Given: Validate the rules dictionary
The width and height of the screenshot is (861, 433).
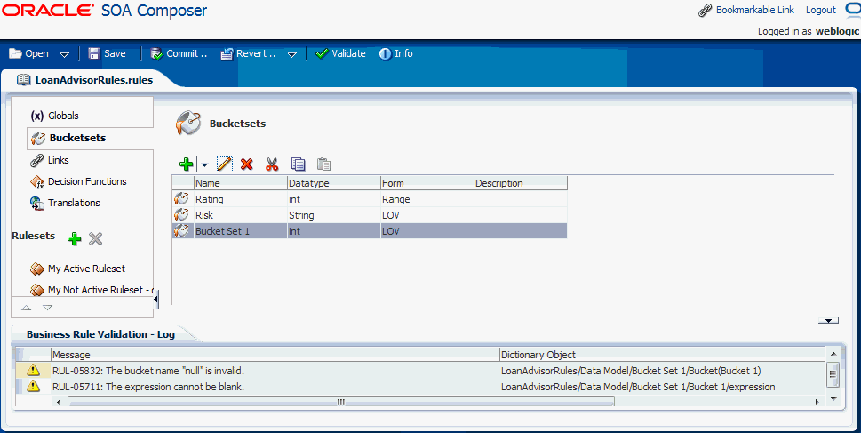Looking at the screenshot, I should point(340,53).
